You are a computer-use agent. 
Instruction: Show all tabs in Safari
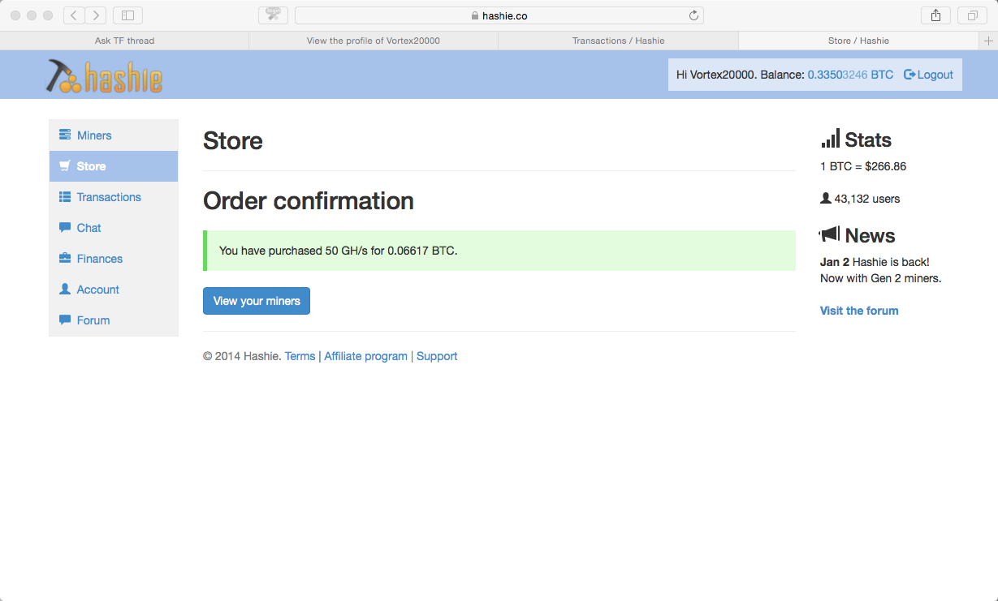[x=972, y=15]
